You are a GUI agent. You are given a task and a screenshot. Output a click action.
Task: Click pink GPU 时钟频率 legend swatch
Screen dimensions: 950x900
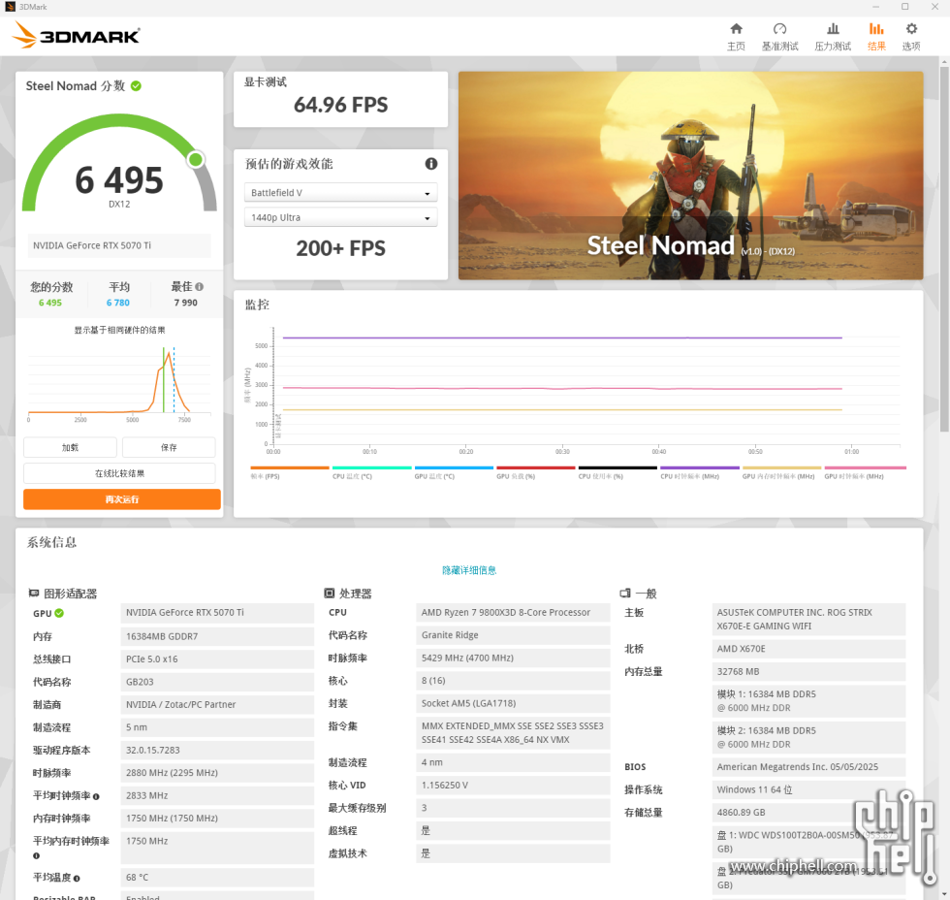pos(865,467)
